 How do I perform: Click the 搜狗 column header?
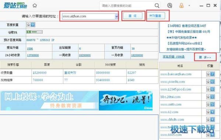(x=142, y=64)
